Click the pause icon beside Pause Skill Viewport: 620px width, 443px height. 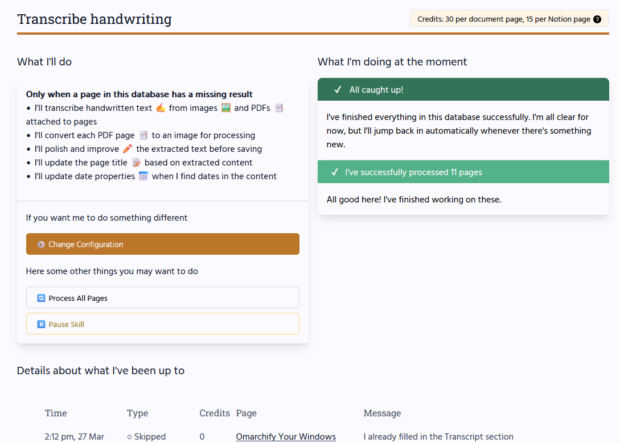(41, 324)
